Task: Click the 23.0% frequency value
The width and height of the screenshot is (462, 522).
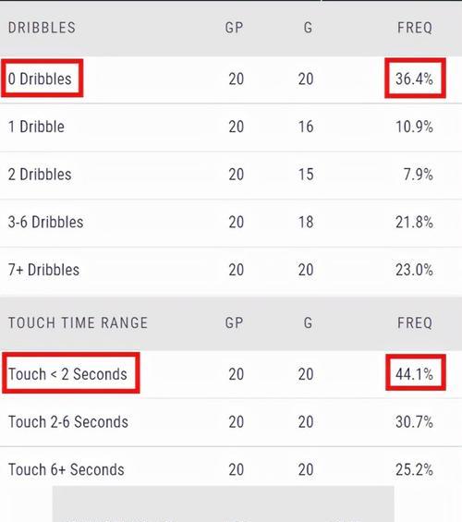Action: coord(414,270)
